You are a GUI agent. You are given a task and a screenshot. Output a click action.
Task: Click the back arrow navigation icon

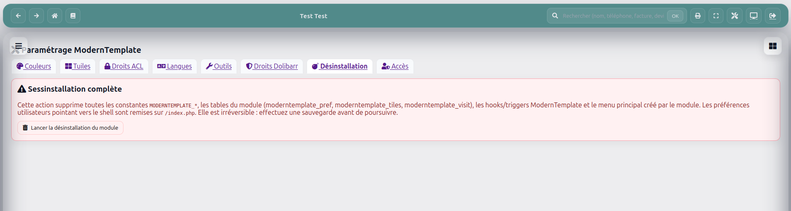[x=18, y=16]
